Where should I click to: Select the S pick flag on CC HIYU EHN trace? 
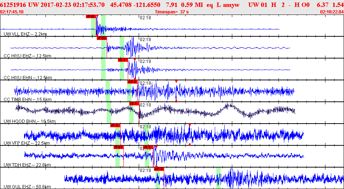123,60
